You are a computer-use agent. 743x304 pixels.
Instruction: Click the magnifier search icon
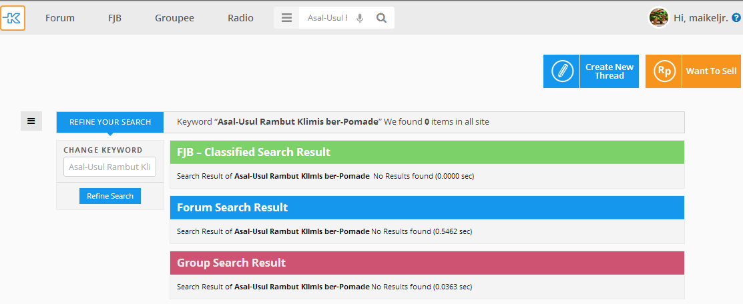pos(381,18)
